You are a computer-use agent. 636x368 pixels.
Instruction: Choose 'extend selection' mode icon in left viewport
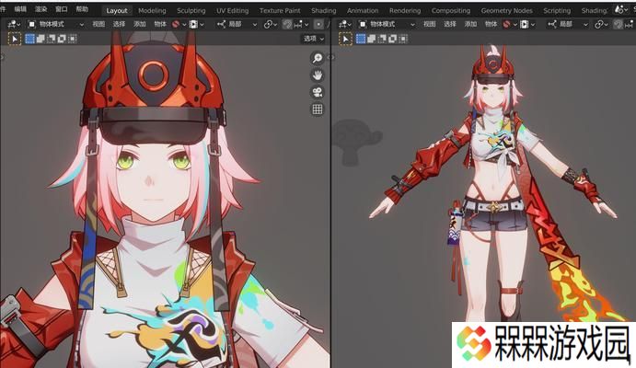[x=40, y=39]
